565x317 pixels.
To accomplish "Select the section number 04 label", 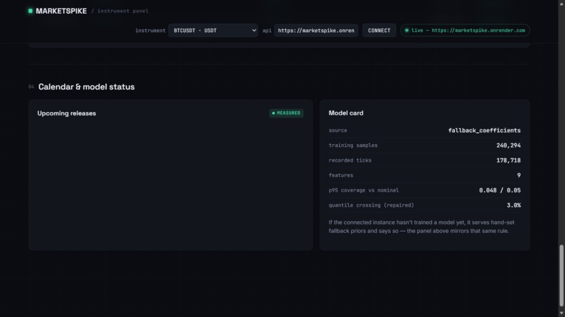I will pos(31,87).
